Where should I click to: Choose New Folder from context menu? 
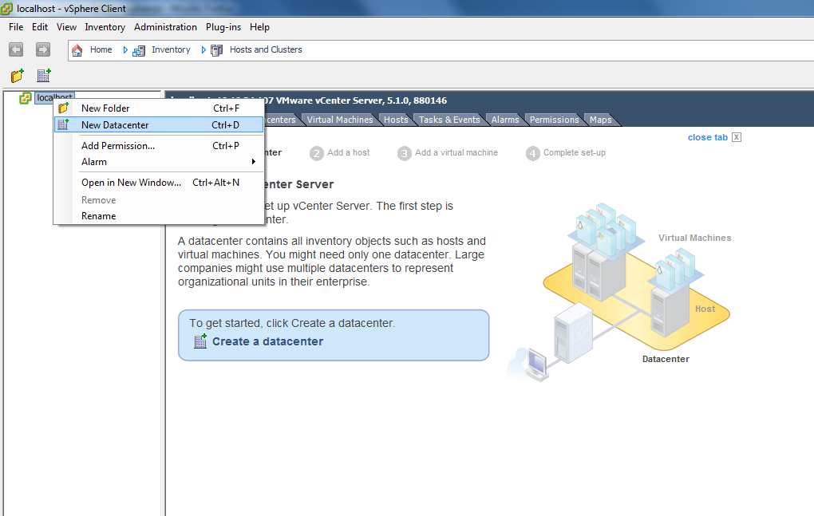[159, 108]
